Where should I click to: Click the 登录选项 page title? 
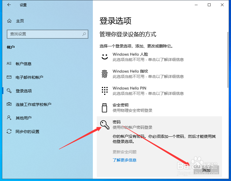click(x=115, y=21)
